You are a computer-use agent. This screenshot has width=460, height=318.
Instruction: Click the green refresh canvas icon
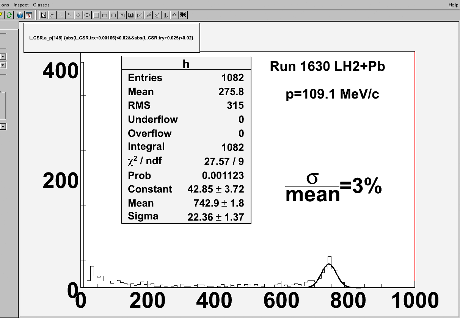click(x=9, y=15)
